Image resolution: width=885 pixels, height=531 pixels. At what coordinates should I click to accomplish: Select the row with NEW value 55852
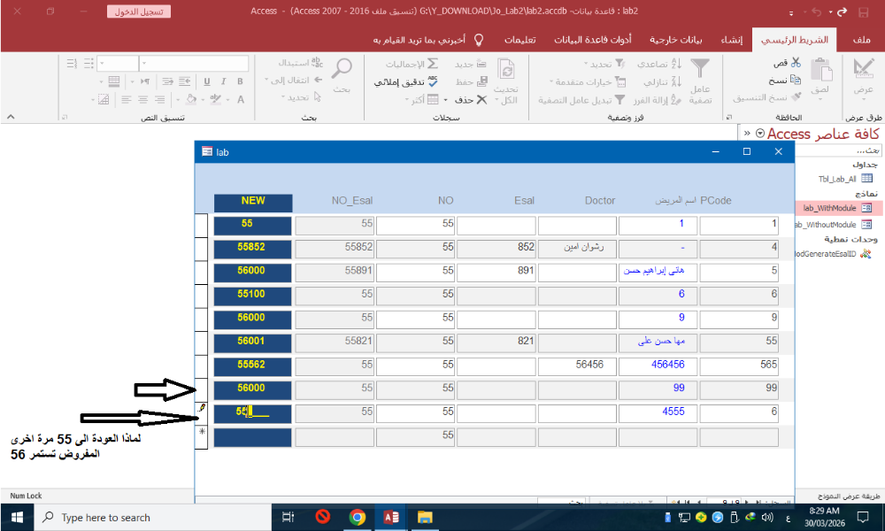[201, 249]
